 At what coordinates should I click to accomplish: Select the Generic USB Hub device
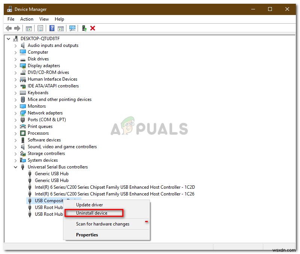[x=51, y=173]
